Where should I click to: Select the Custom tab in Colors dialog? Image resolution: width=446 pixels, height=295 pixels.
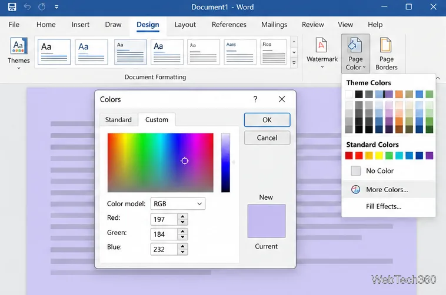pyautogui.click(x=157, y=120)
